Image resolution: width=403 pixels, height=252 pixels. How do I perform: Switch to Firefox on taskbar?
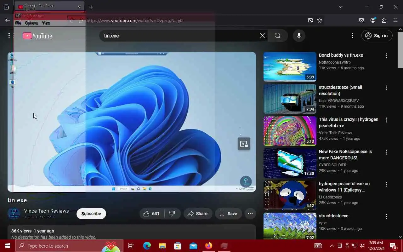208,246
